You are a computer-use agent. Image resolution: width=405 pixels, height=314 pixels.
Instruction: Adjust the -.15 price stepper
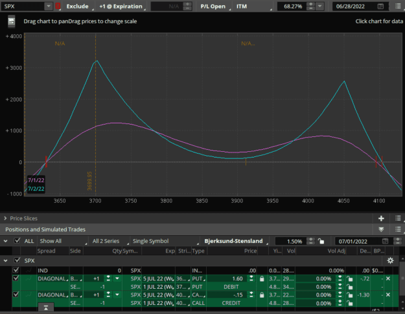point(251,295)
